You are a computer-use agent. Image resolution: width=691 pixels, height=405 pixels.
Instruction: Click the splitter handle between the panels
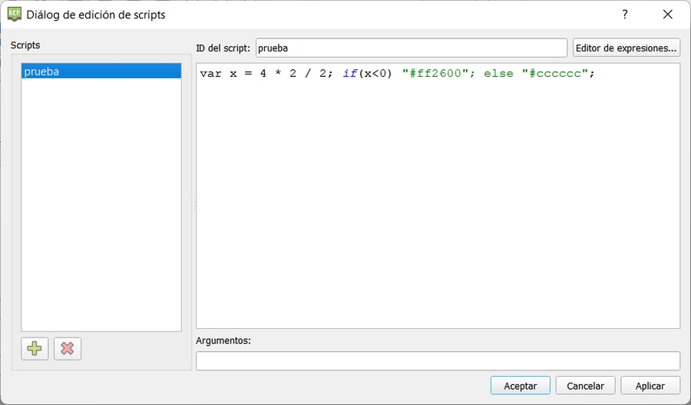[x=193, y=206]
